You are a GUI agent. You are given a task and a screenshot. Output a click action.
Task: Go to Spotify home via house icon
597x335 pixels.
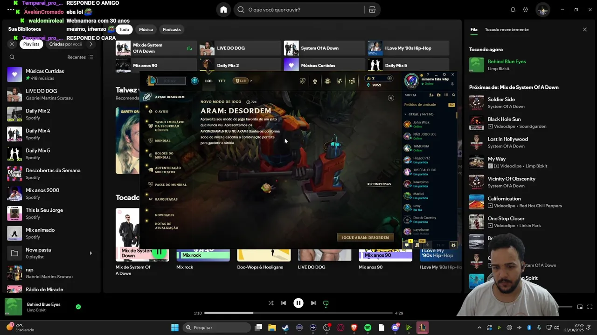coord(223,9)
